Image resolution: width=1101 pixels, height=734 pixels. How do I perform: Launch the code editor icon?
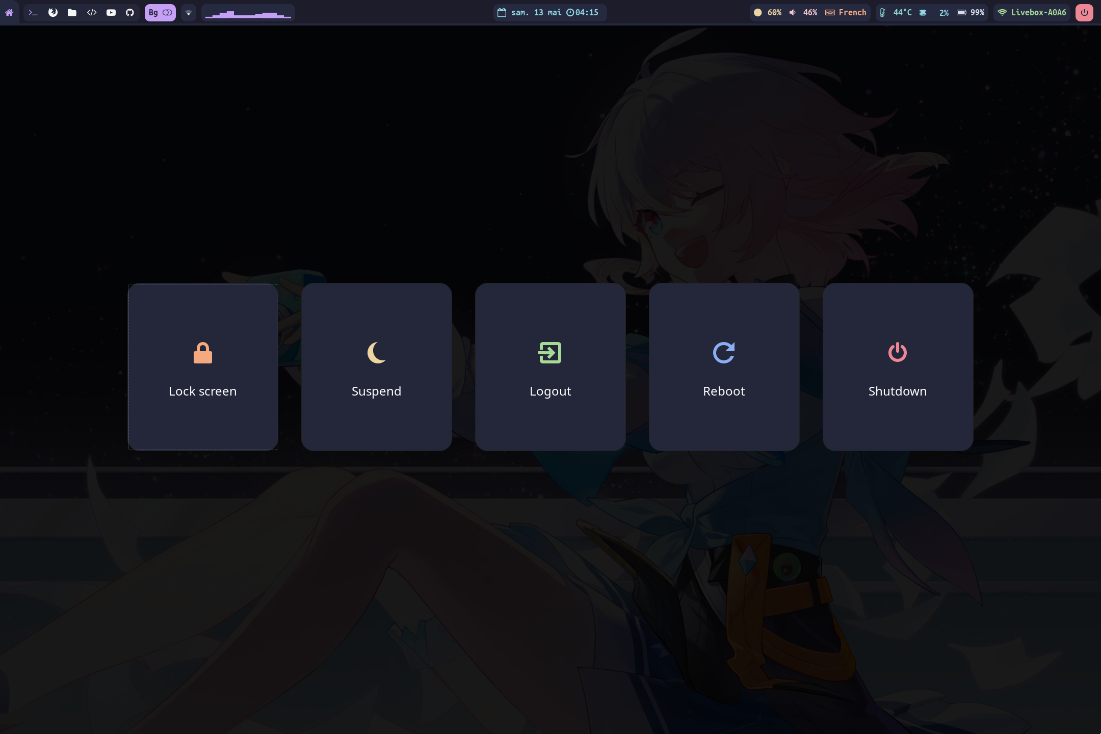[92, 12]
